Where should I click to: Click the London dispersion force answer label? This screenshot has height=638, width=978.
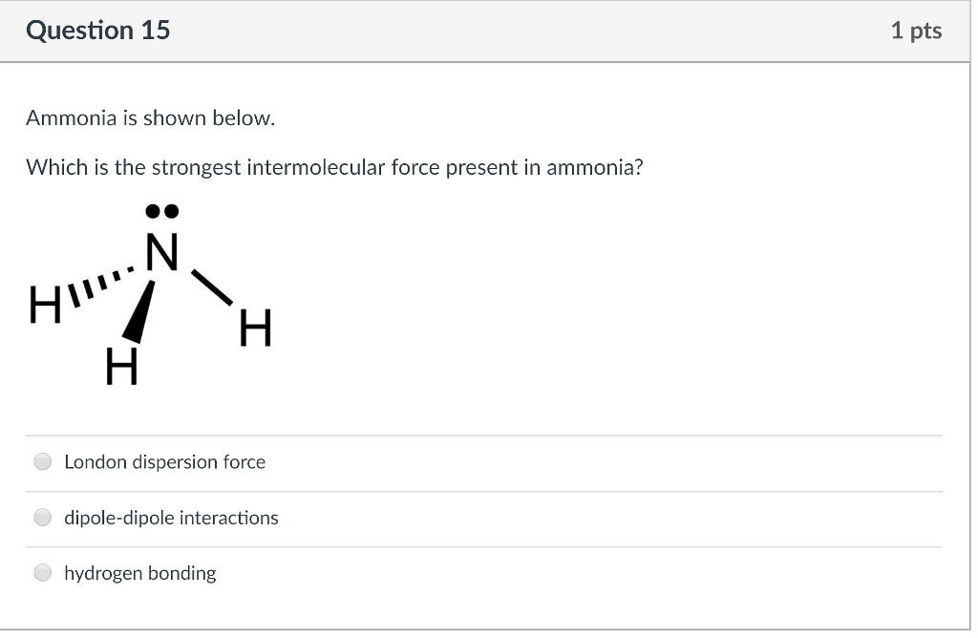(x=164, y=461)
